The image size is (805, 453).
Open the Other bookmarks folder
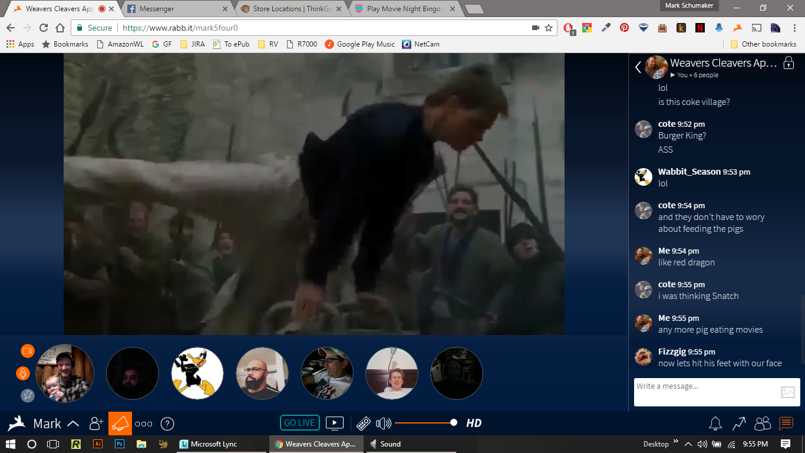(763, 44)
